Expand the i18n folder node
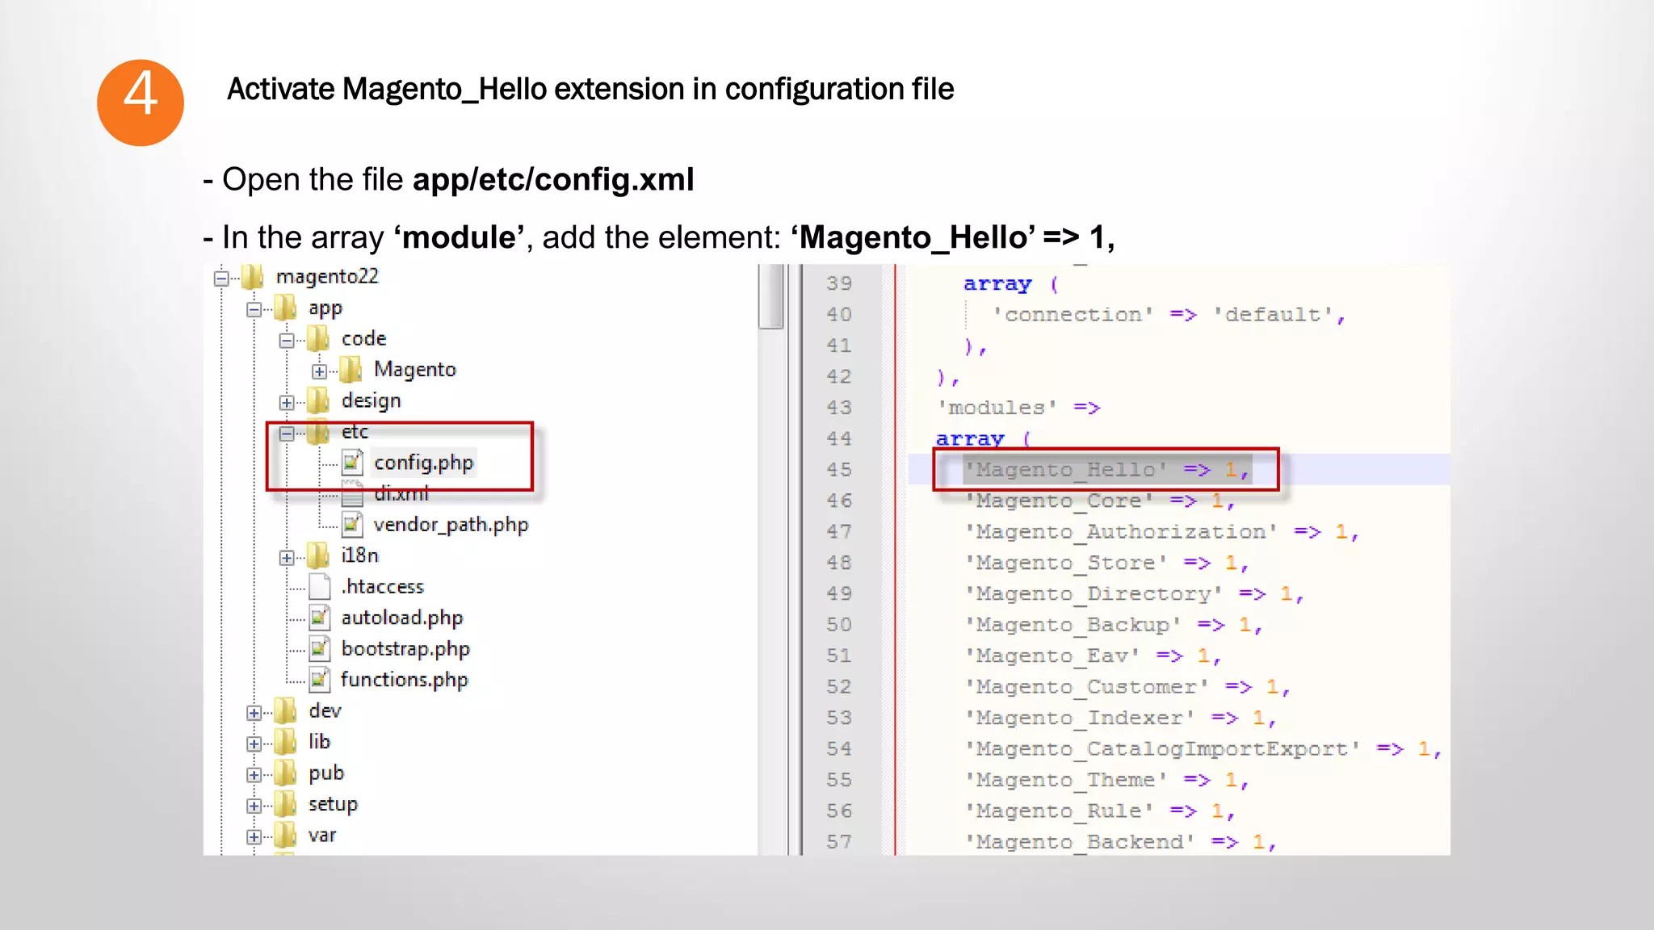 click(x=287, y=558)
